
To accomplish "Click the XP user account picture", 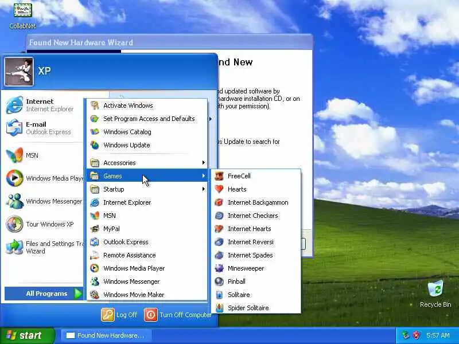I will (x=19, y=72).
